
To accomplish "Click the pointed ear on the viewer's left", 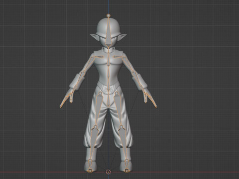I will (95, 37).
